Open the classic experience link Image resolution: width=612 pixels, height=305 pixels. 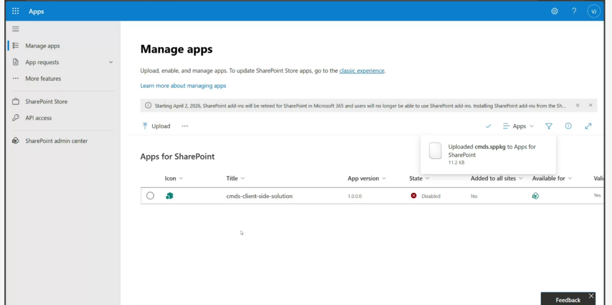362,70
